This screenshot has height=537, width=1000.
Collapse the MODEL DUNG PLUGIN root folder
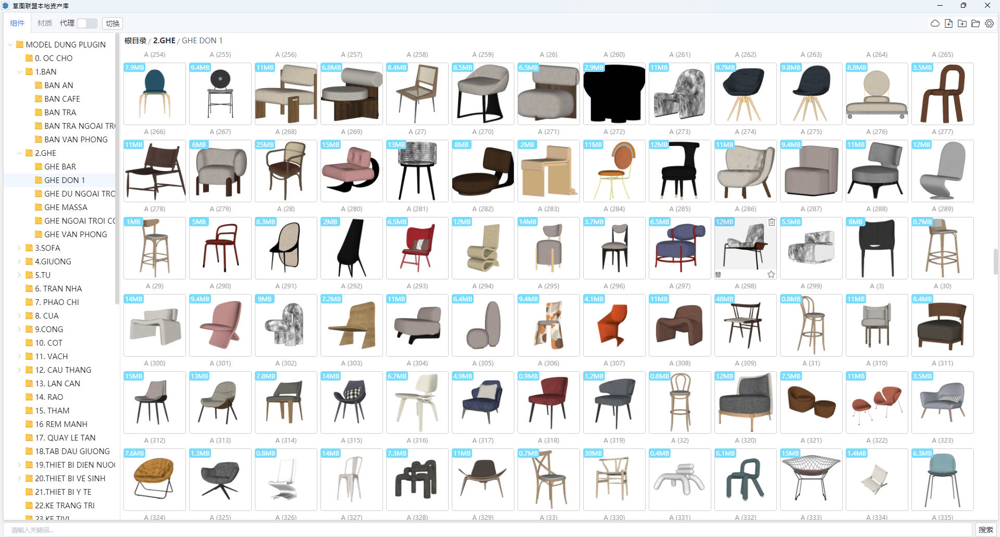click(x=10, y=45)
